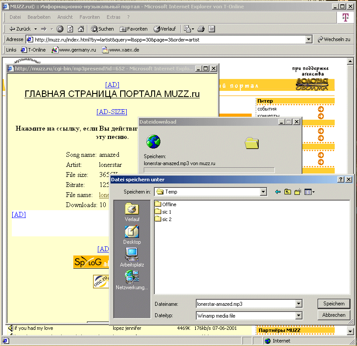Open Verlauf history in toolbar
Screen dimensions: 357x346
(x=165, y=29)
